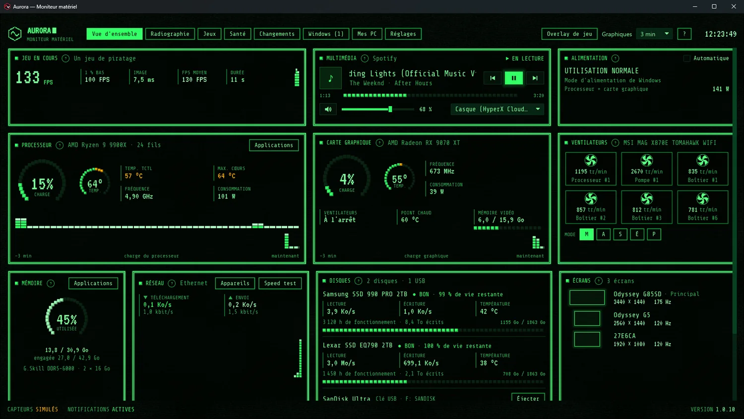Screen dimensions: 744x419
Task: Set fan mode to M
Action: tap(587, 234)
